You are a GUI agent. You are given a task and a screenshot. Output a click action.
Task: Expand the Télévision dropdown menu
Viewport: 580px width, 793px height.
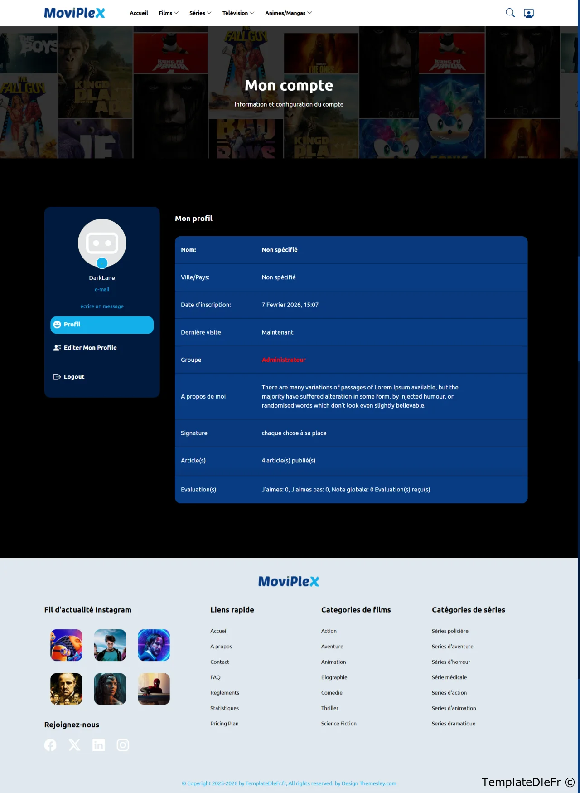[x=238, y=13]
